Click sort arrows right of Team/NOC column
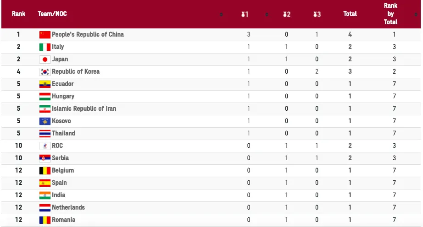423x227 pixels. tap(222, 14)
